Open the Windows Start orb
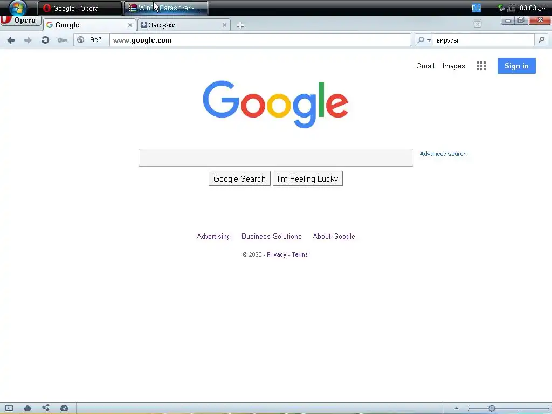552x414 pixels. click(18, 8)
